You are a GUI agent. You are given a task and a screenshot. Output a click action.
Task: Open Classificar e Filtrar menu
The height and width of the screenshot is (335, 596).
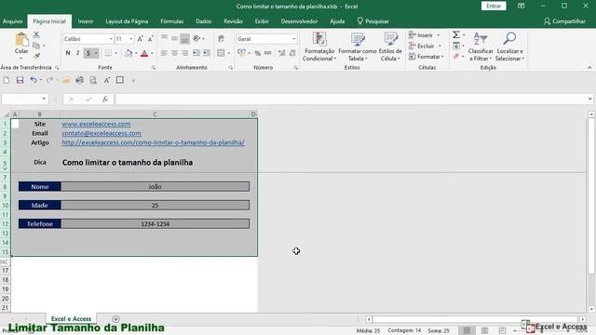pos(481,47)
